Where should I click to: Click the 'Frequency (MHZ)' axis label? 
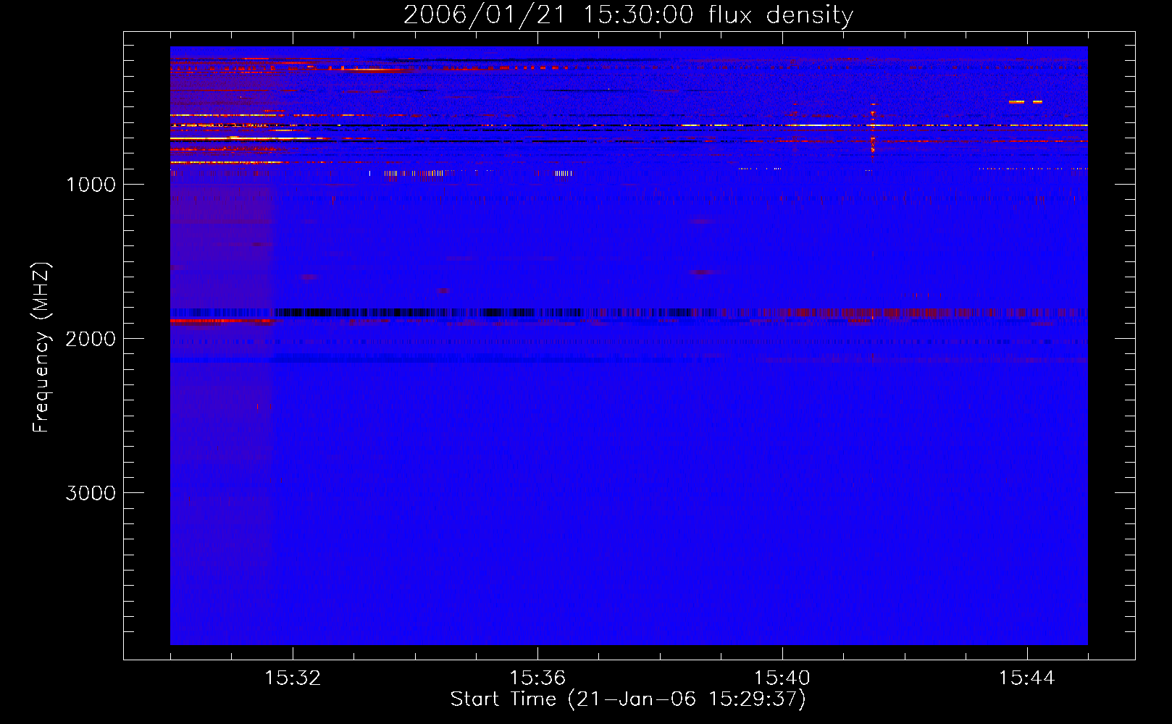[41, 348]
